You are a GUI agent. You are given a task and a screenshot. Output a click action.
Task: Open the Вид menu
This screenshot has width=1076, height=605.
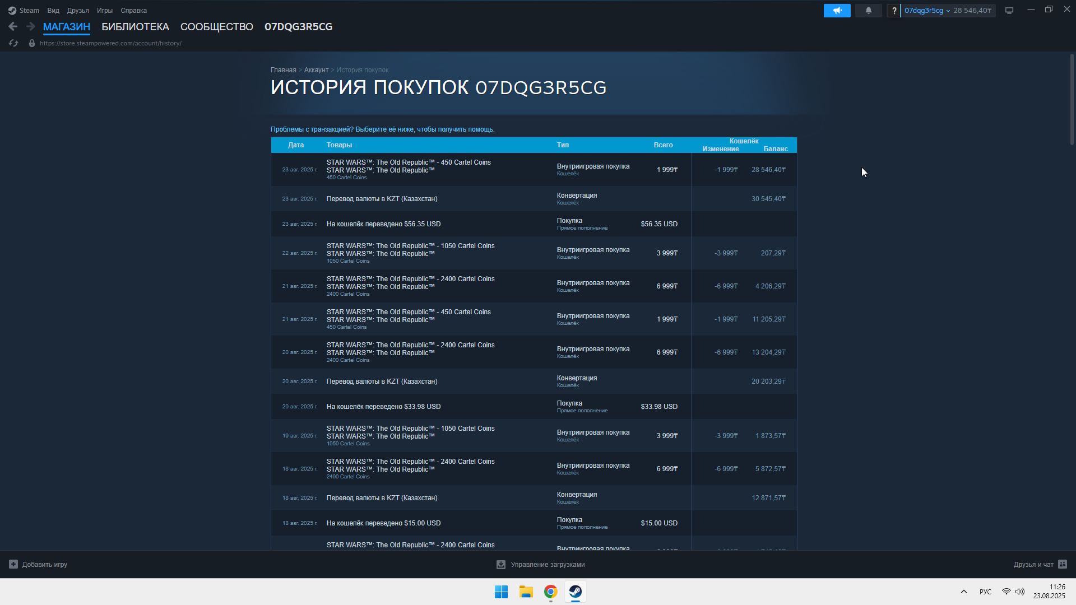53,11
